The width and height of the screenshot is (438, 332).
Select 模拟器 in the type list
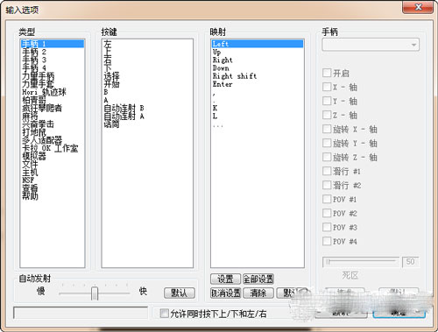tap(53, 156)
